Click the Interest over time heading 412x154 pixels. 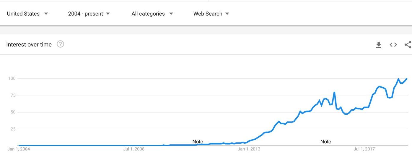point(29,44)
